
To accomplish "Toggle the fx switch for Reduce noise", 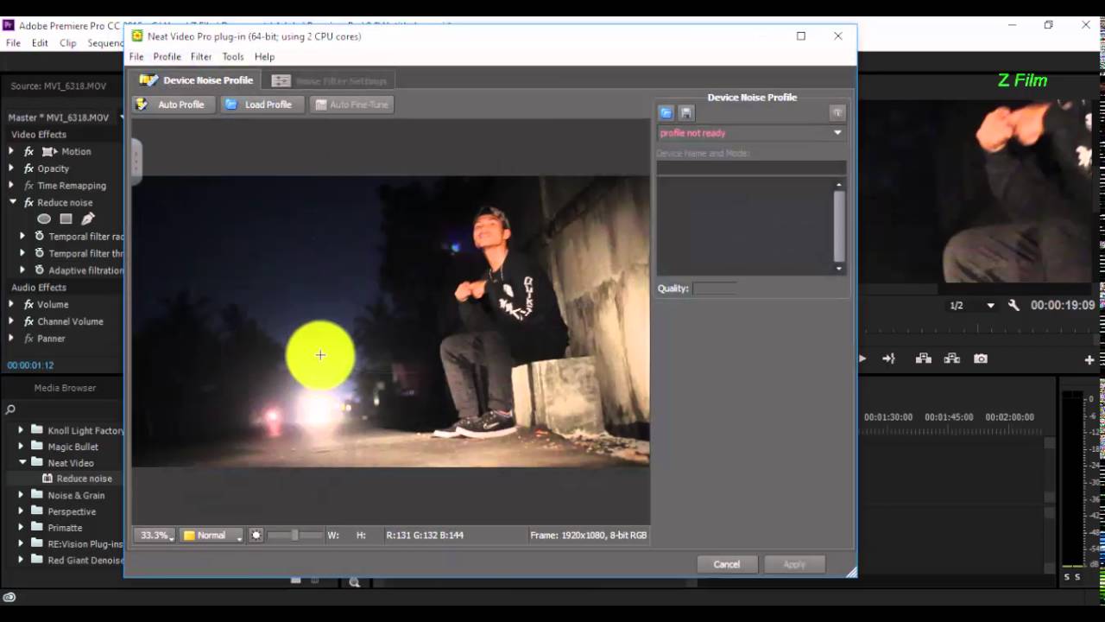I will (x=28, y=202).
